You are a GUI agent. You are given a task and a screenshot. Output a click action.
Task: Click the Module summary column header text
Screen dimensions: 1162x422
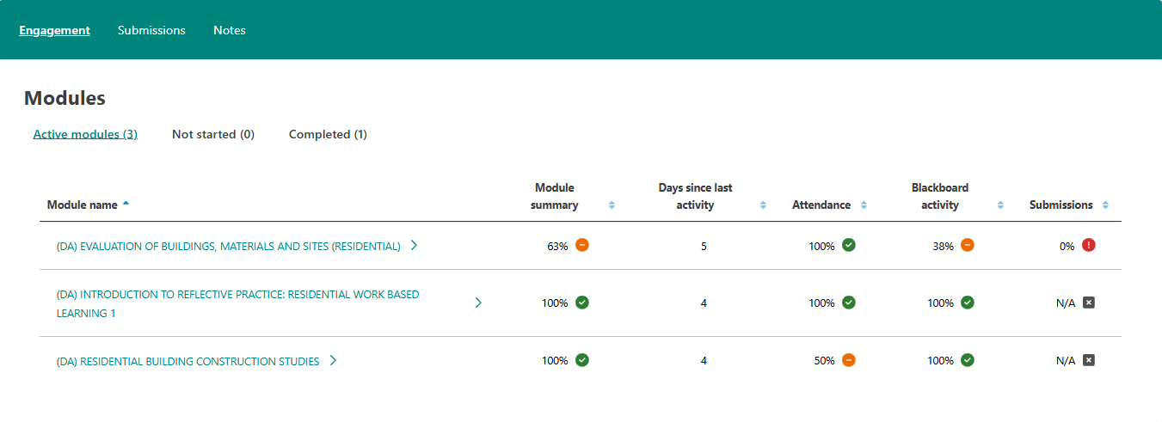555,196
